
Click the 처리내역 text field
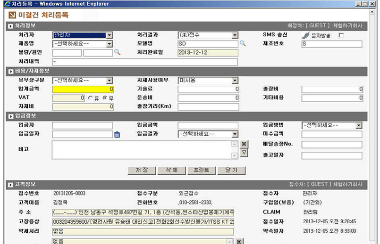[145, 62]
